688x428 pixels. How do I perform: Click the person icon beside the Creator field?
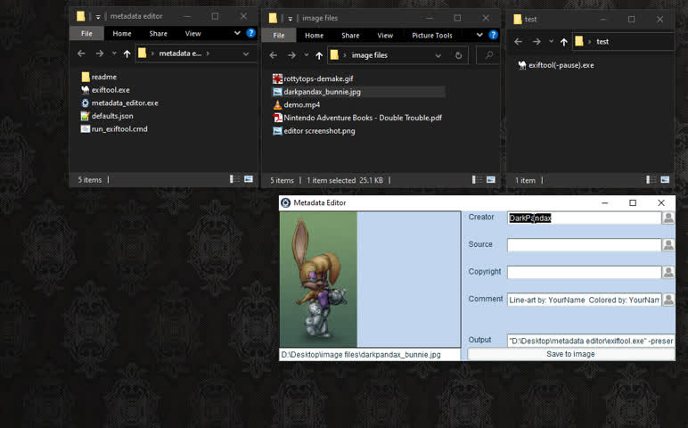click(x=668, y=218)
